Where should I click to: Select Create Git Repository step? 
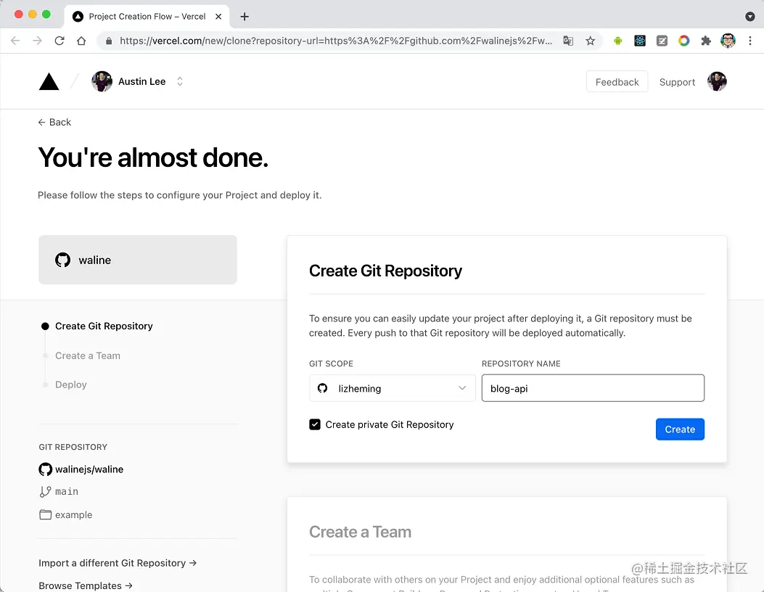104,326
